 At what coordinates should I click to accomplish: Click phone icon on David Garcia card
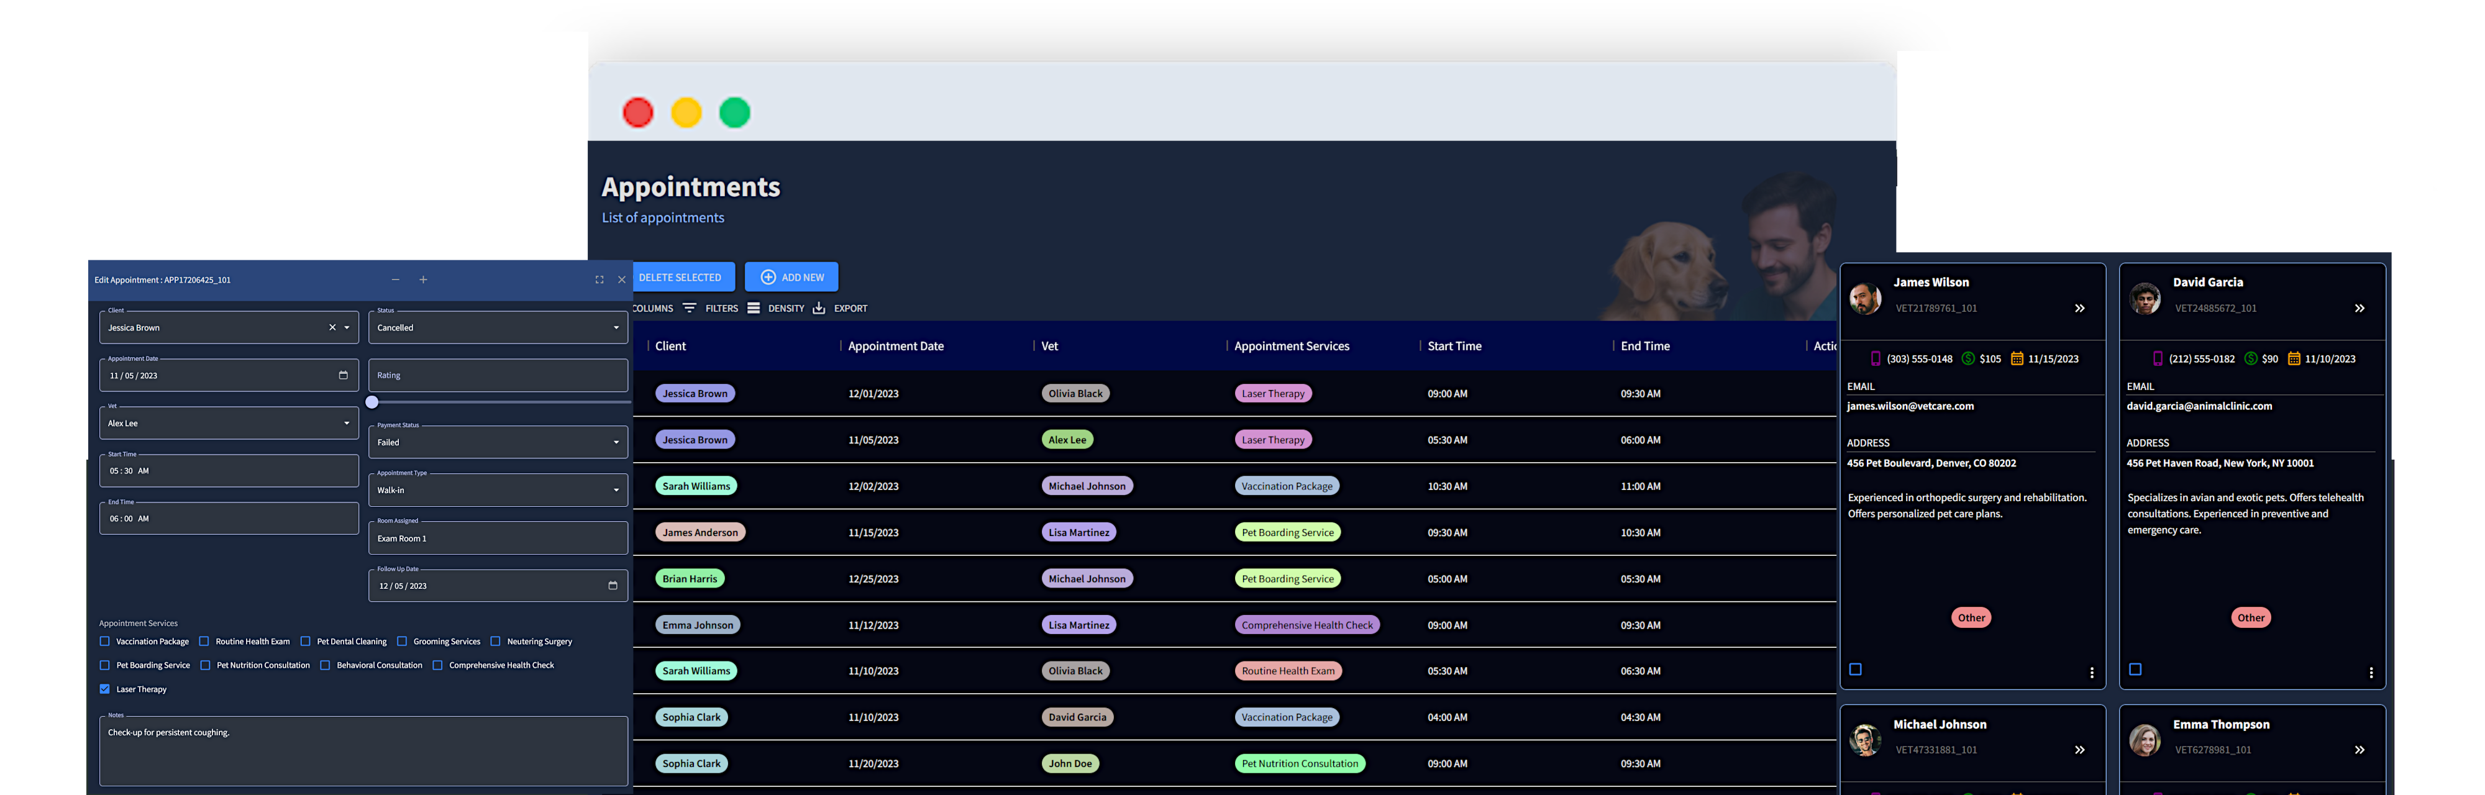coord(2157,358)
